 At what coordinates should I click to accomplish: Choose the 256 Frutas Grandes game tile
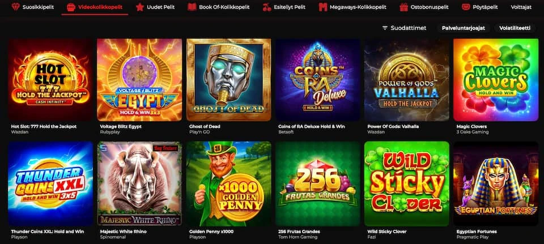point(318,183)
